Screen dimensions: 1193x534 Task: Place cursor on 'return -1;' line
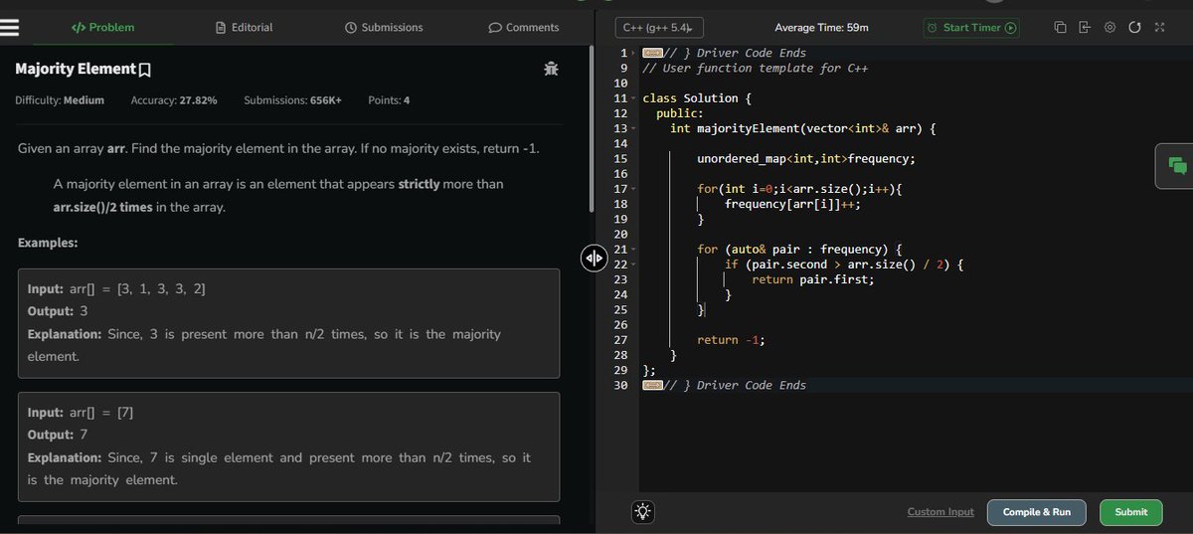click(731, 340)
